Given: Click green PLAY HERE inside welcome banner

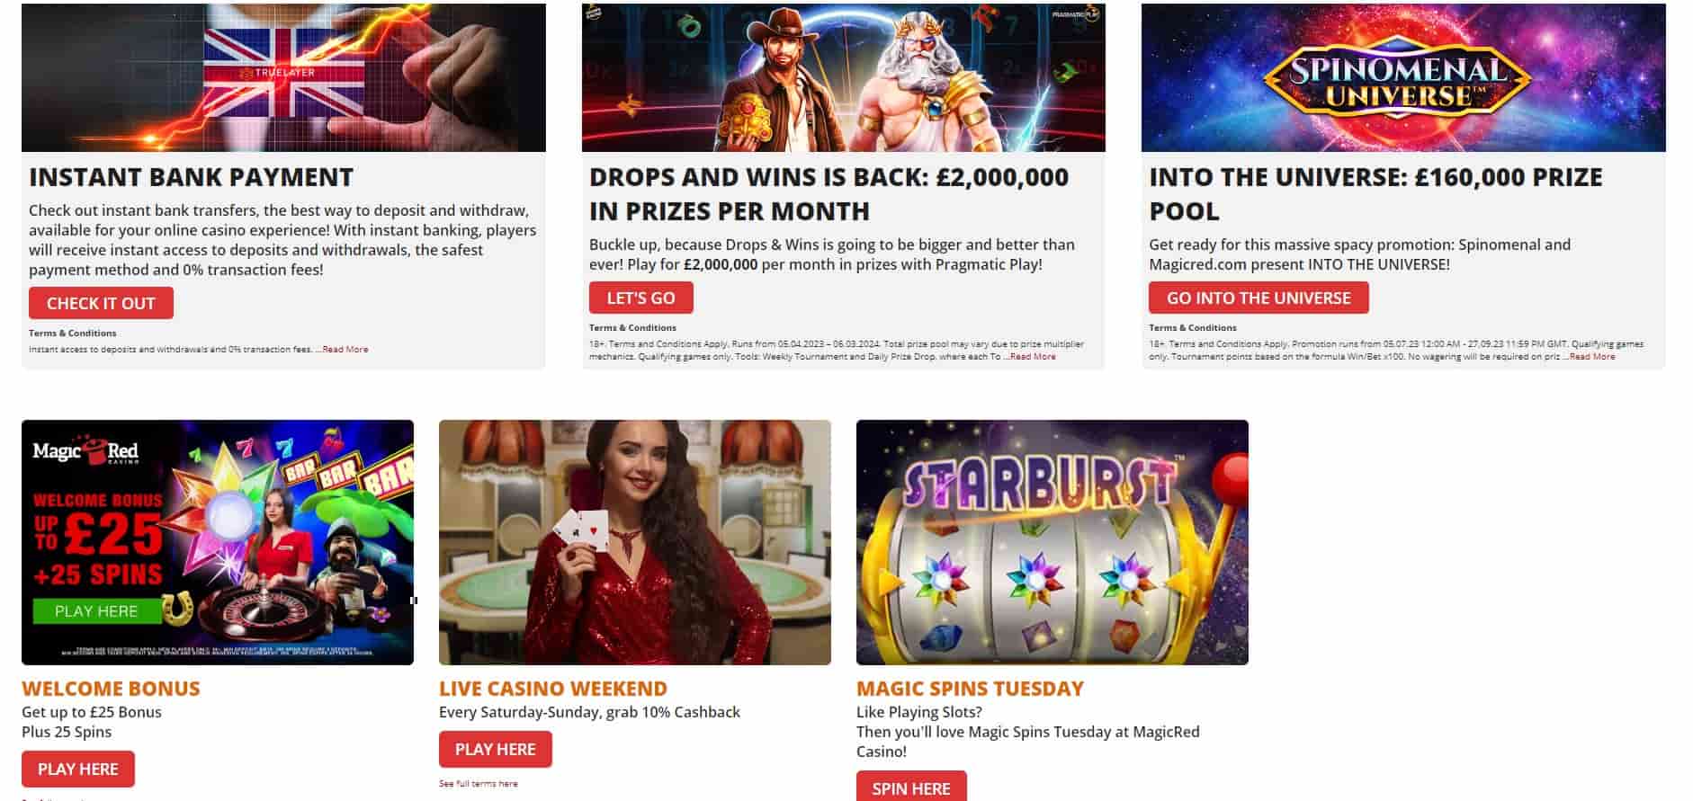Looking at the screenshot, I should click(x=96, y=611).
